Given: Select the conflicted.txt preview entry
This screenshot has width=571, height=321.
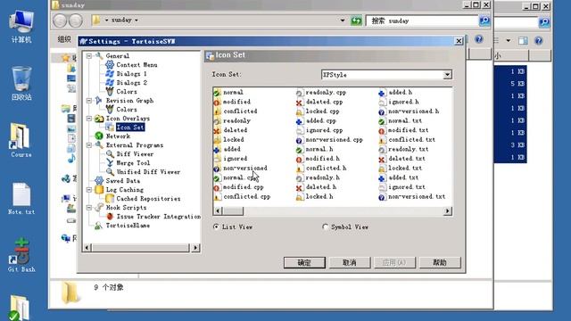Looking at the screenshot, I should click(x=411, y=140).
